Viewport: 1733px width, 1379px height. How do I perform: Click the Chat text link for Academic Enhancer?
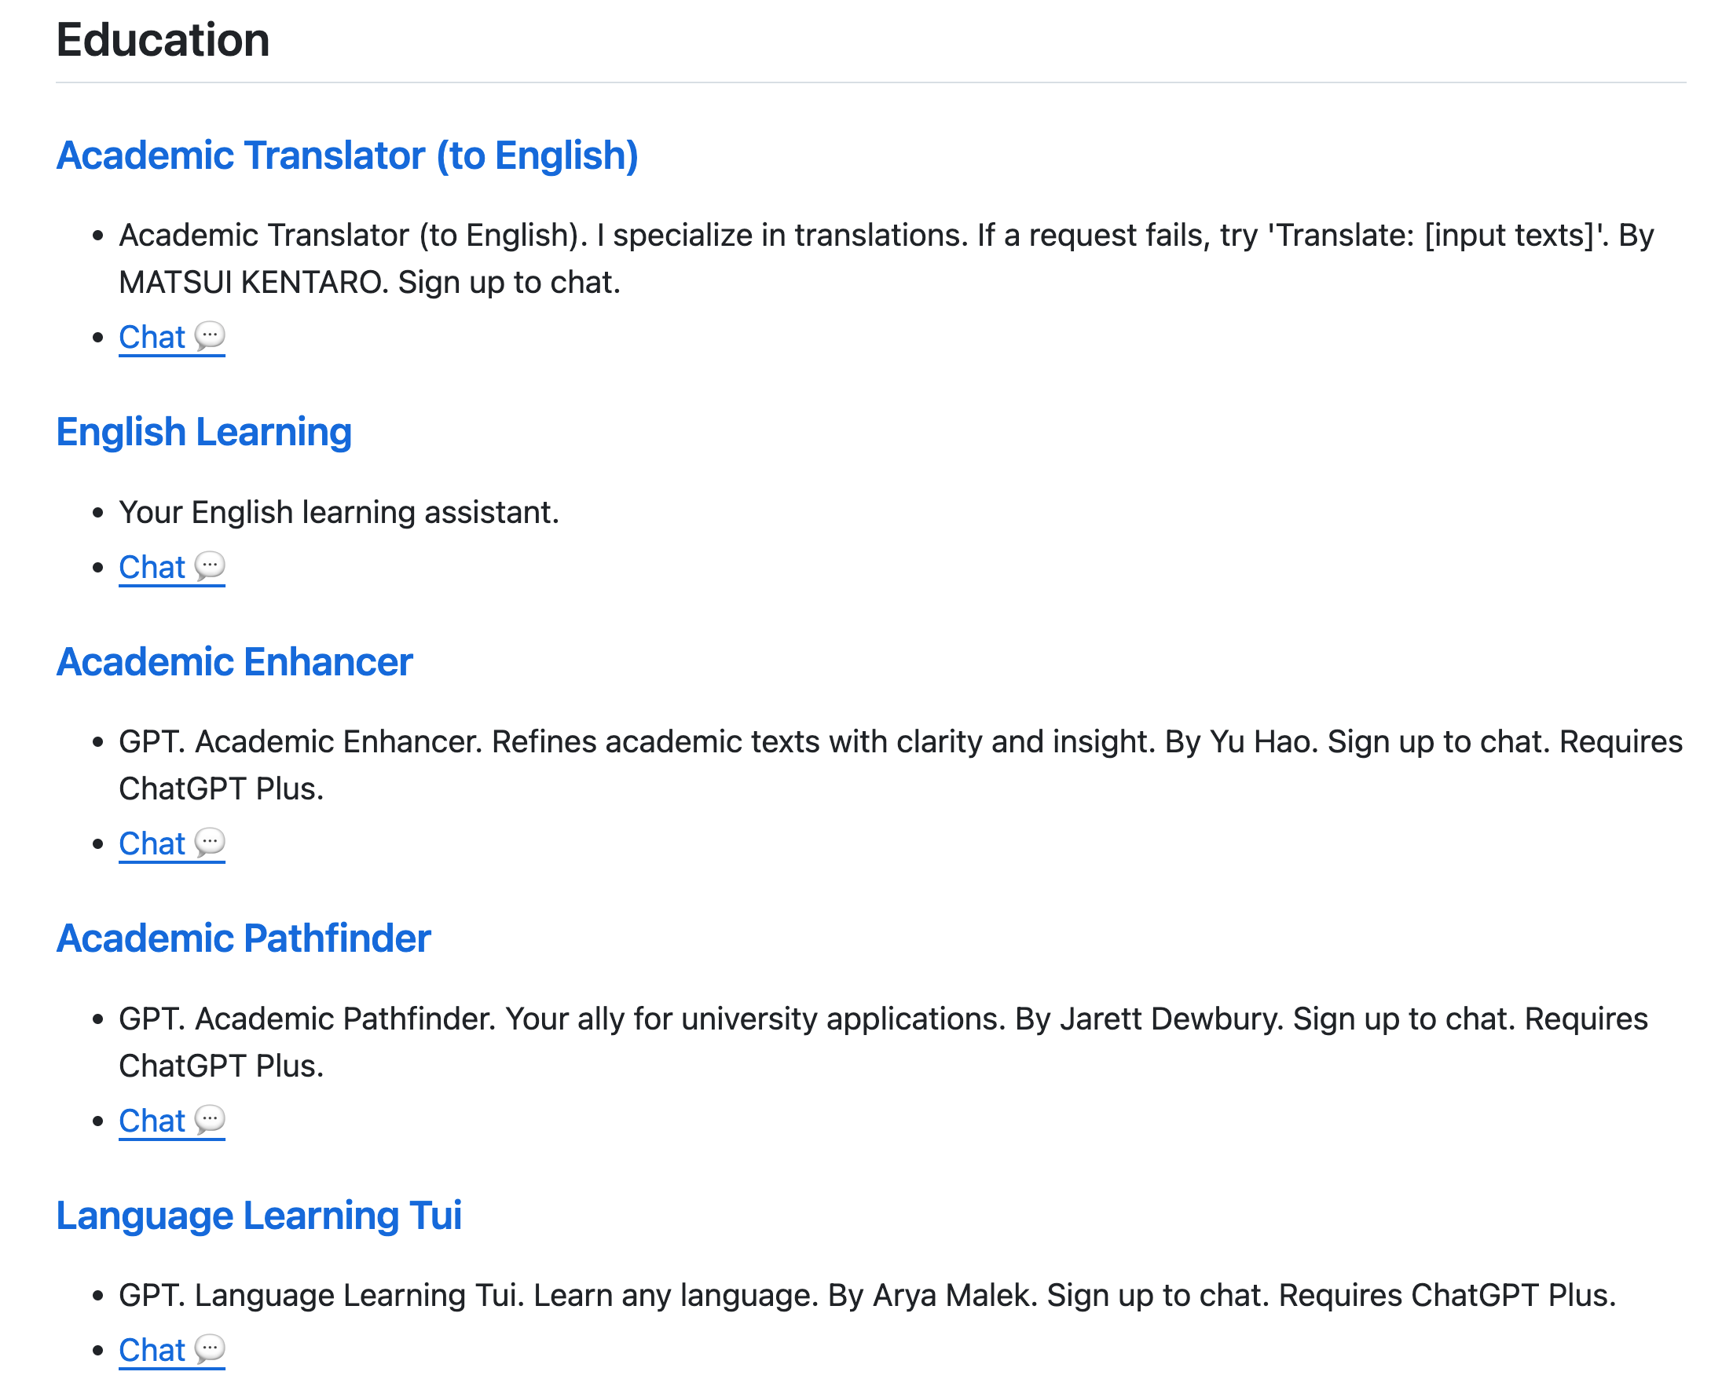click(x=152, y=843)
